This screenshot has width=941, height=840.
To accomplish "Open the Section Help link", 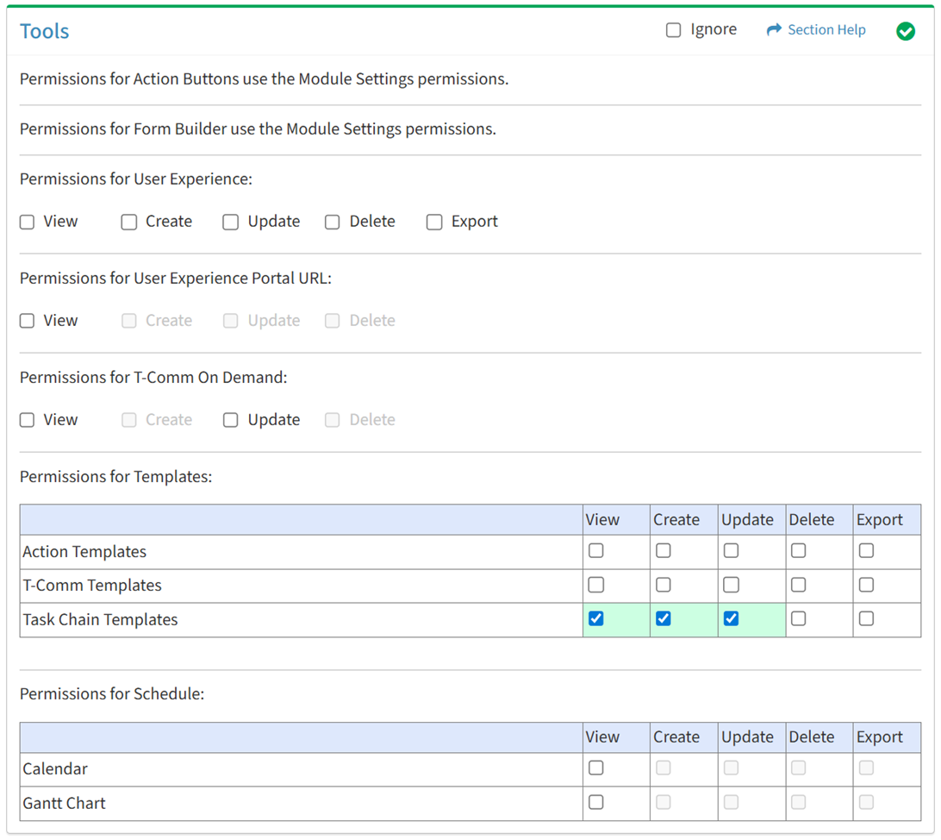I will [x=826, y=30].
